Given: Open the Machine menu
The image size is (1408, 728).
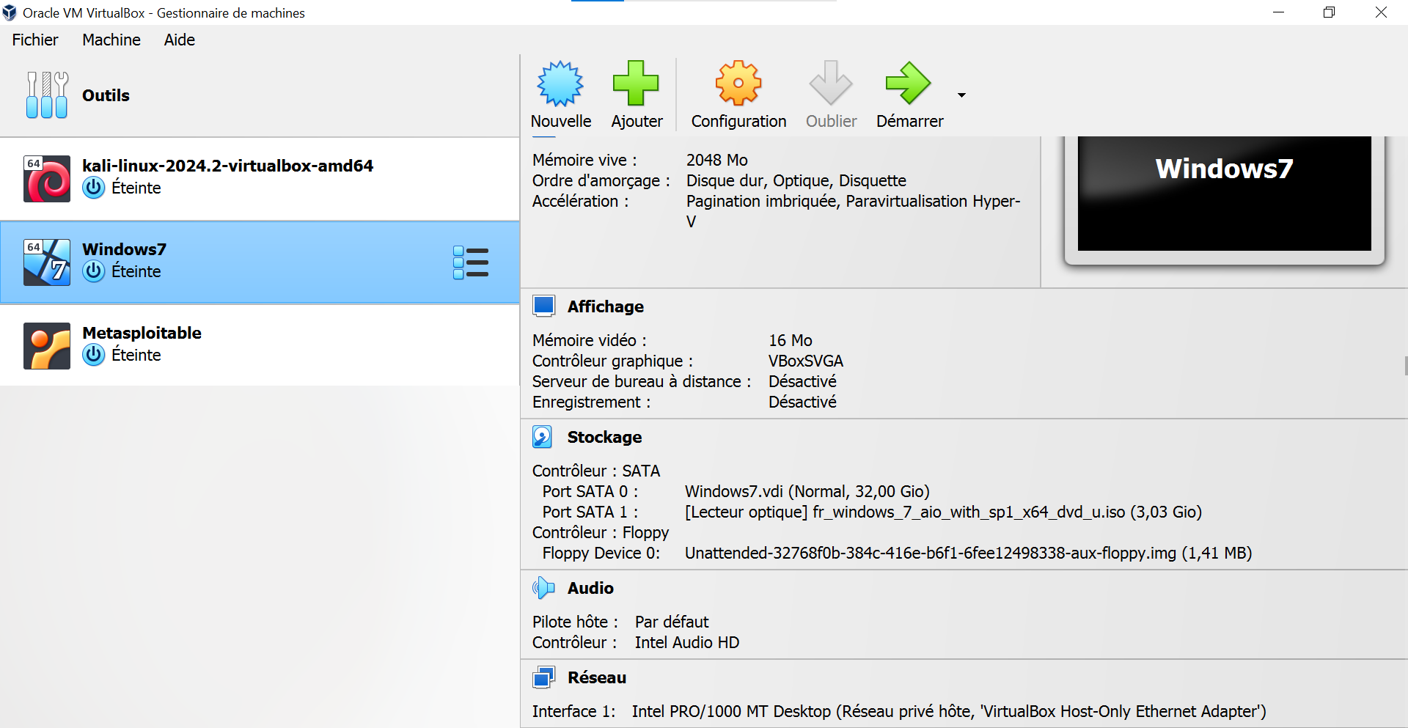Looking at the screenshot, I should click(x=111, y=40).
